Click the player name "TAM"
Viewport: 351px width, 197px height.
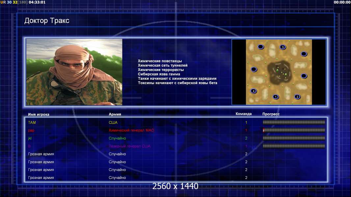[x=32, y=122]
